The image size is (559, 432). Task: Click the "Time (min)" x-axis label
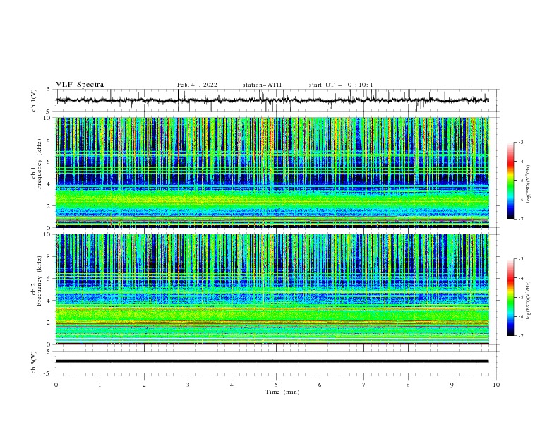point(282,392)
